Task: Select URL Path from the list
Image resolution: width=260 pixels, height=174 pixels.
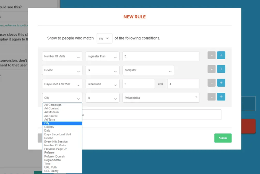Action: [62, 167]
